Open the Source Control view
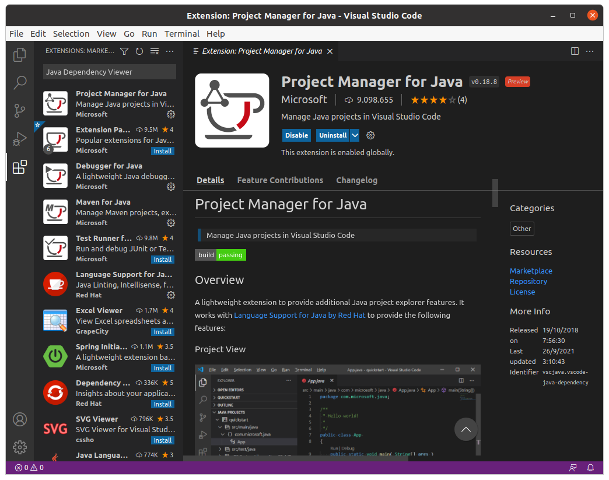 [x=19, y=110]
